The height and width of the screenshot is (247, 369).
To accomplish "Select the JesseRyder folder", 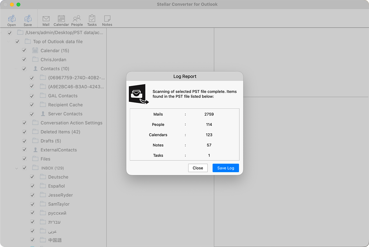I will coord(60,195).
